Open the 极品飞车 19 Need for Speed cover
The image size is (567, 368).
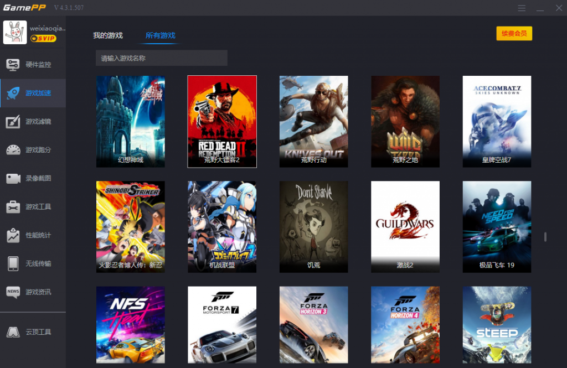tap(497, 227)
